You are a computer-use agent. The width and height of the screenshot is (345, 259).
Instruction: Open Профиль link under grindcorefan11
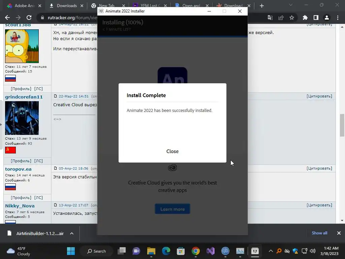point(21,161)
